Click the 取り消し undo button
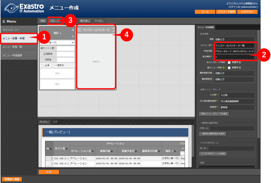Image resolution: width=271 pixels, height=183 pixels. (x=85, y=21)
